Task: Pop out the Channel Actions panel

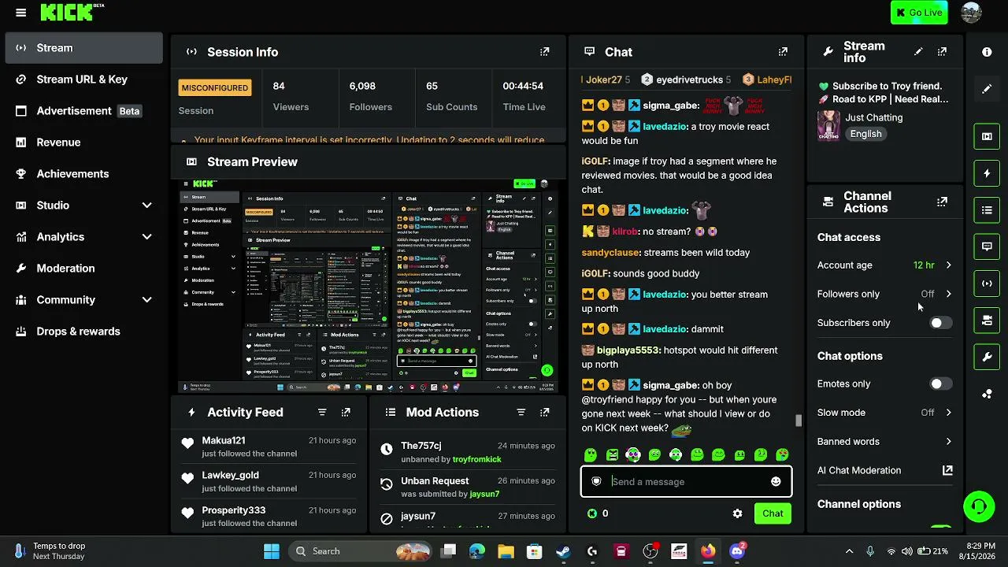Action: click(942, 202)
